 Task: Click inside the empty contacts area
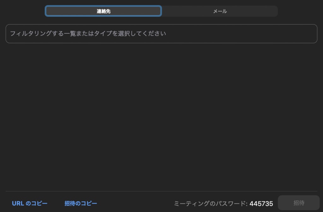pyautogui.click(x=161, y=120)
